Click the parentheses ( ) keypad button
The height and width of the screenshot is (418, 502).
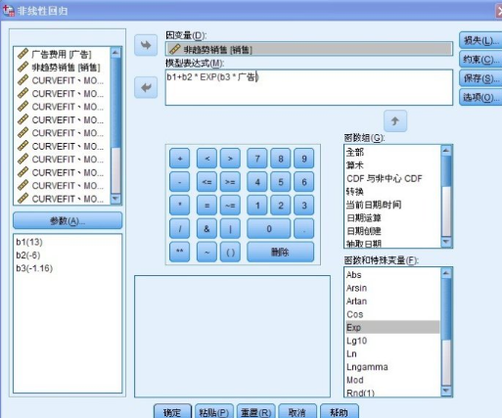tap(230, 252)
